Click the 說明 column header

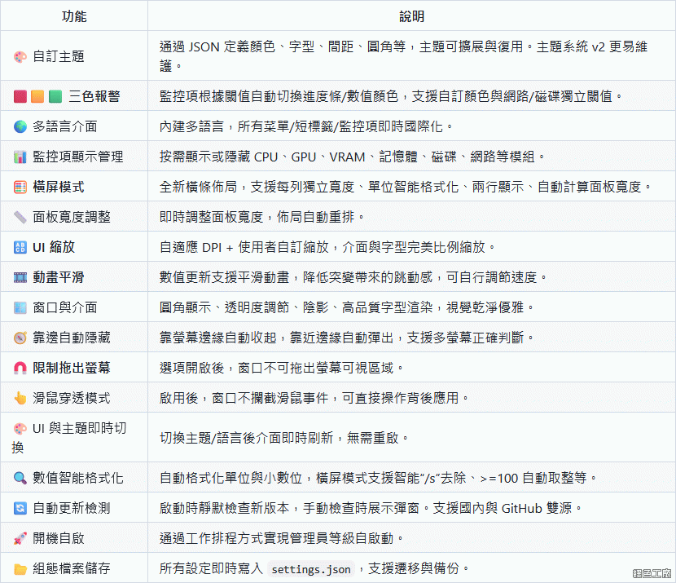(x=411, y=15)
